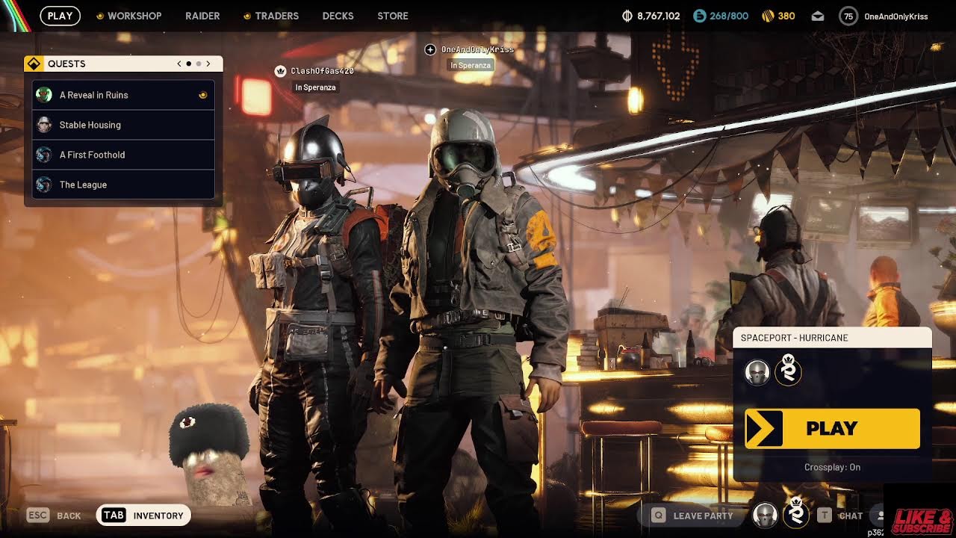Open quest Stable Housing
Screen dimensions: 956x538
point(123,125)
